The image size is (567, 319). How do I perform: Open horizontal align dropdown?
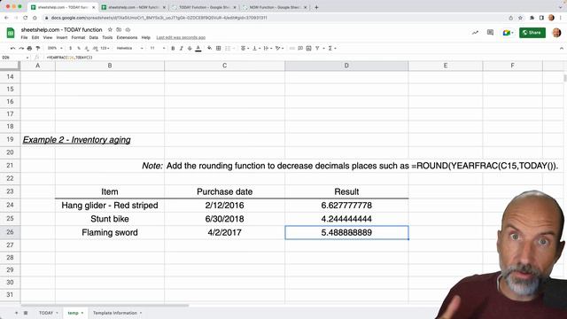pos(245,48)
